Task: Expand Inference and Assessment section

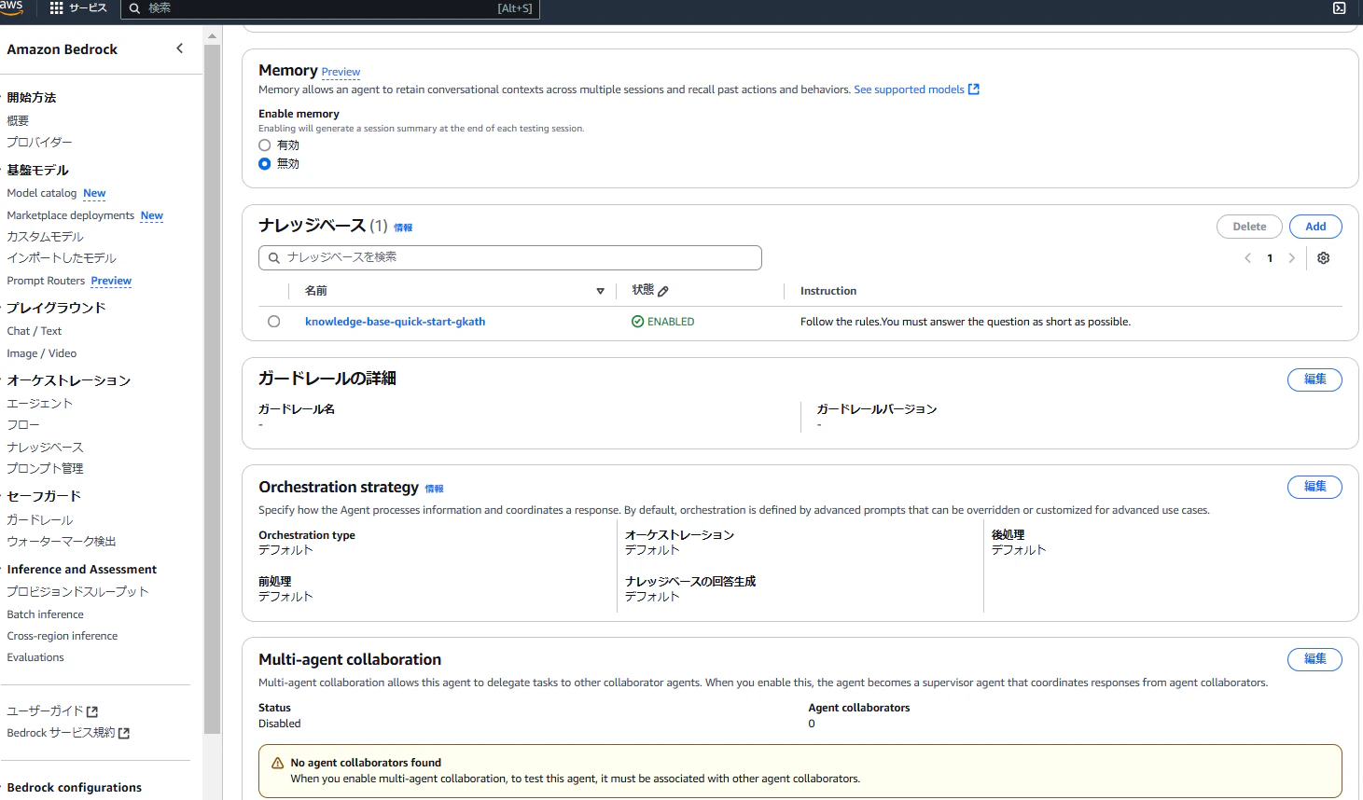Action: 81,569
